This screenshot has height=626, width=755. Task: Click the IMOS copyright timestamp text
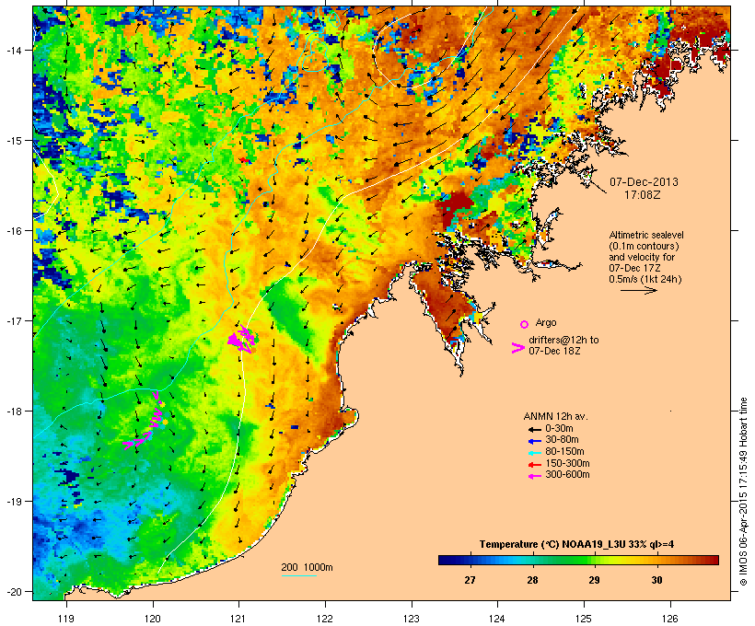pyautogui.click(x=743, y=492)
